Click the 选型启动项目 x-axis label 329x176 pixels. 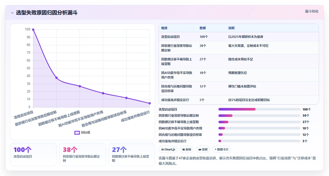[x=24, y=115]
